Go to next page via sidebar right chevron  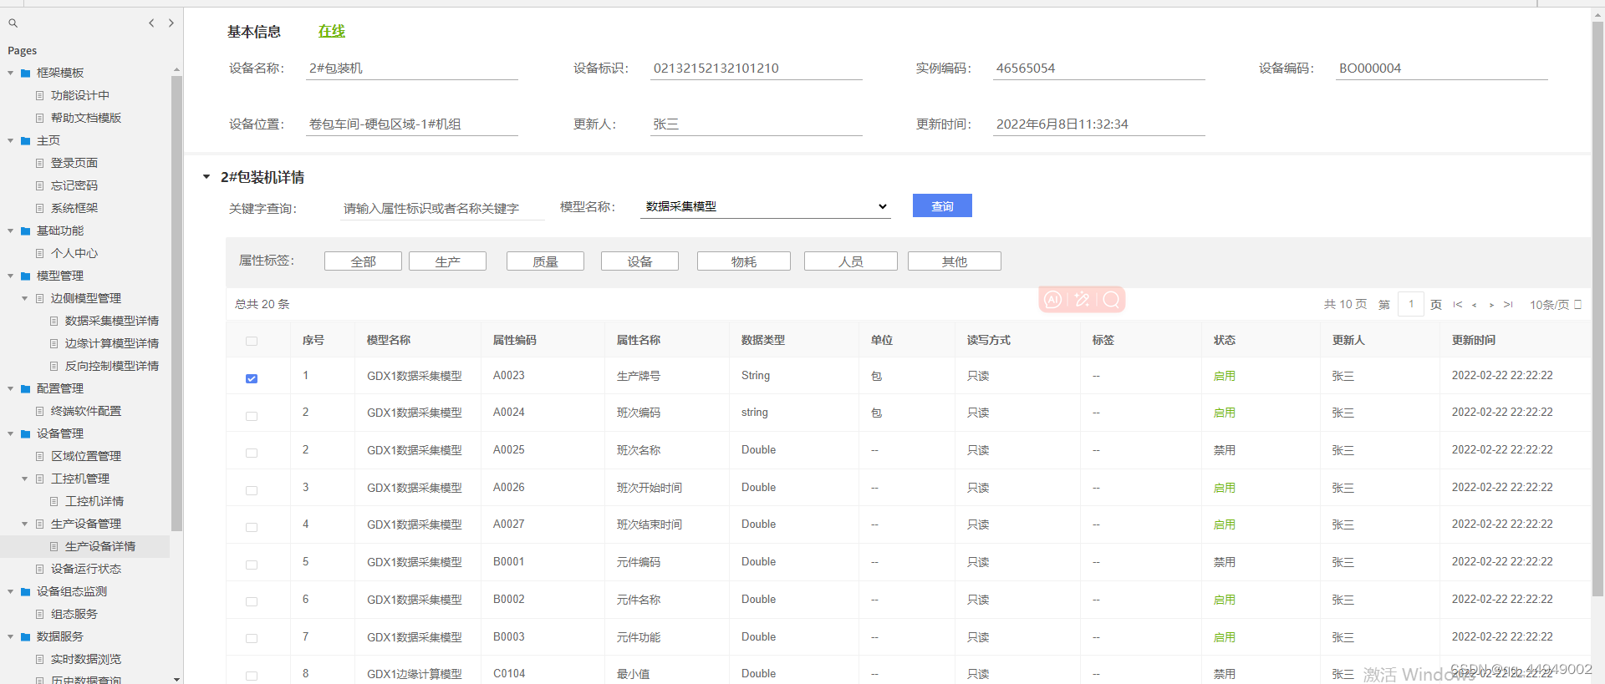click(x=171, y=23)
